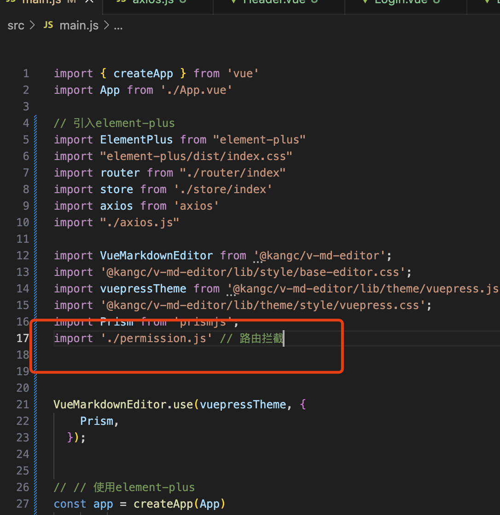Image resolution: width=500 pixels, height=515 pixels.
Task: Place the cursor on the createApp(App) call
Action: pyautogui.click(x=179, y=504)
